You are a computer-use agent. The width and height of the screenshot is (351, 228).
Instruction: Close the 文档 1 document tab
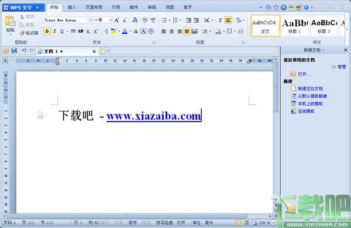(x=94, y=51)
